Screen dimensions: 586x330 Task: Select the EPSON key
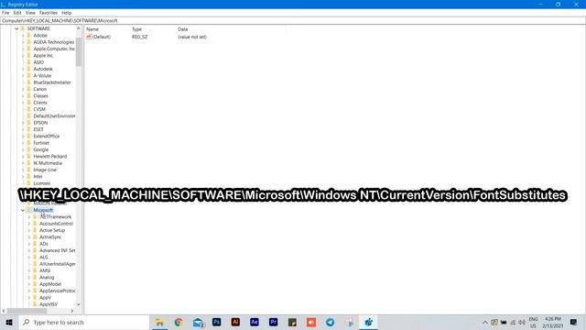40,123
